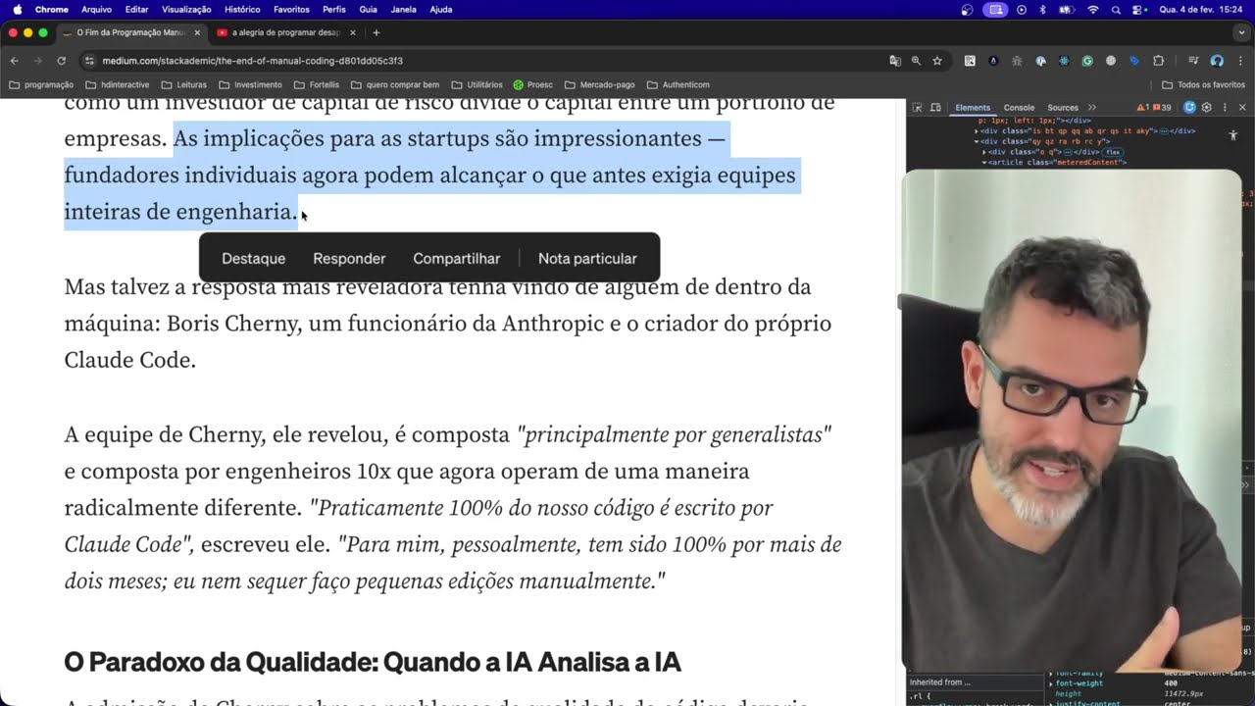The width and height of the screenshot is (1255, 706).
Task: Click the site information icon before URL
Action: point(90,61)
